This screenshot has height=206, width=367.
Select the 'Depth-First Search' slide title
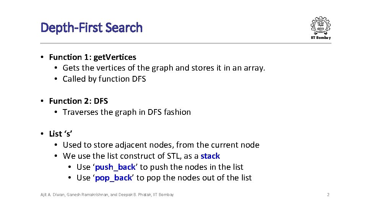pyautogui.click(x=91, y=27)
